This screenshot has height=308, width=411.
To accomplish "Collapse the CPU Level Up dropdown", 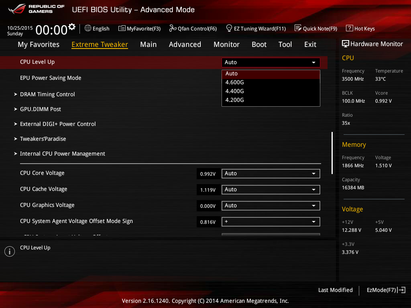I will tap(271, 62).
